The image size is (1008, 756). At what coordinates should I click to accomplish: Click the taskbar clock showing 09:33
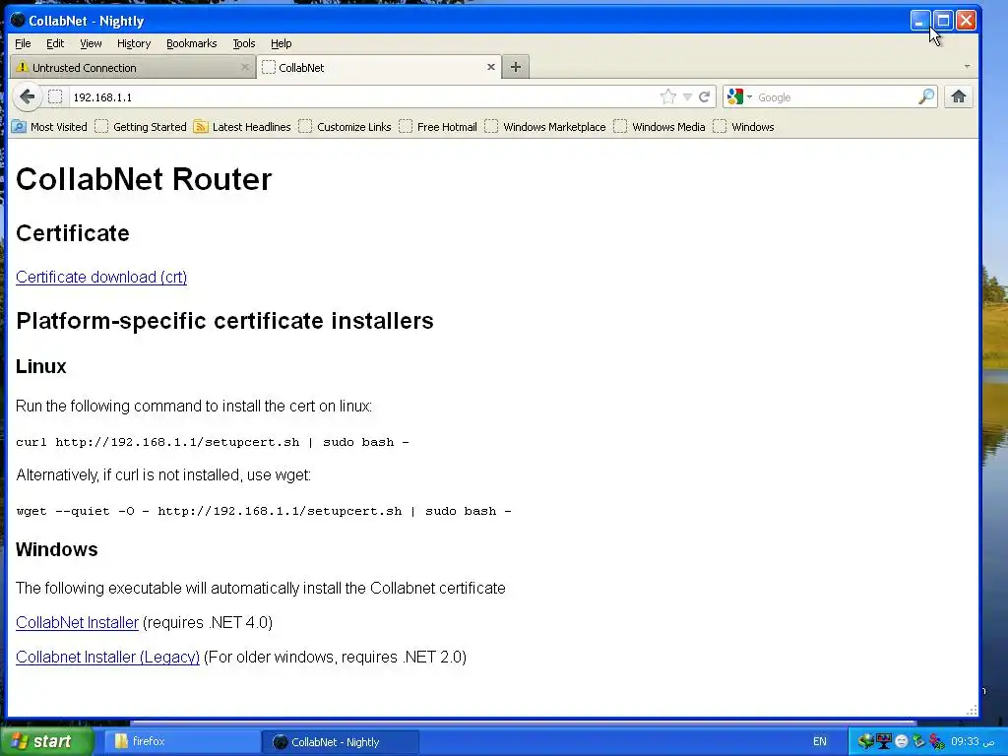pos(974,742)
